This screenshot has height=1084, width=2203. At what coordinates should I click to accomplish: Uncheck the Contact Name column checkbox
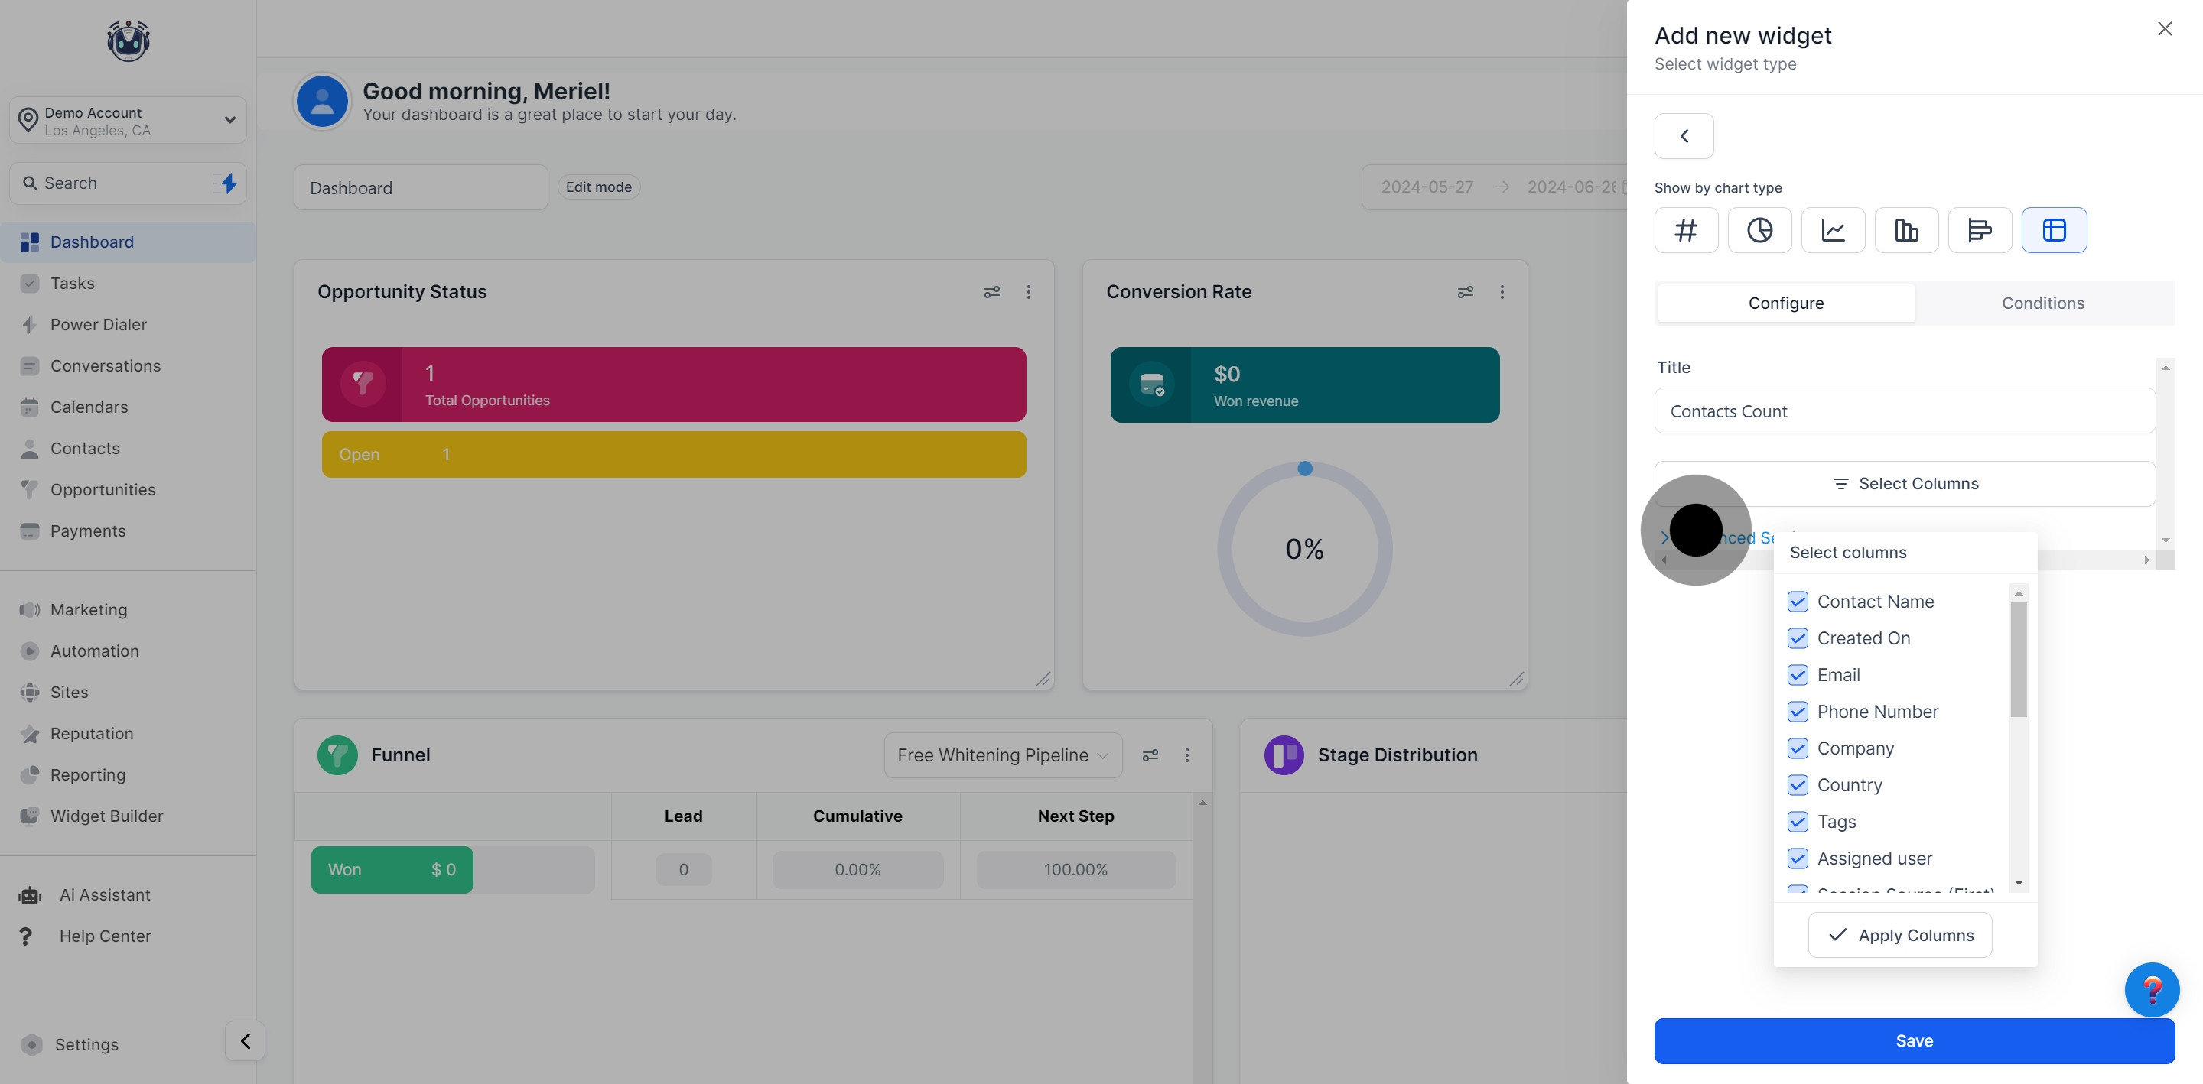[1798, 602]
